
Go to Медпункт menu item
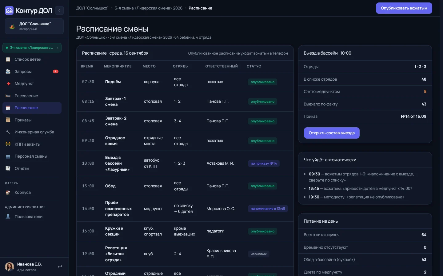[x=32, y=83]
